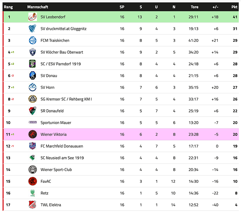Sort table by Pkt column header
Screen dimensions: 241x213
234,7
